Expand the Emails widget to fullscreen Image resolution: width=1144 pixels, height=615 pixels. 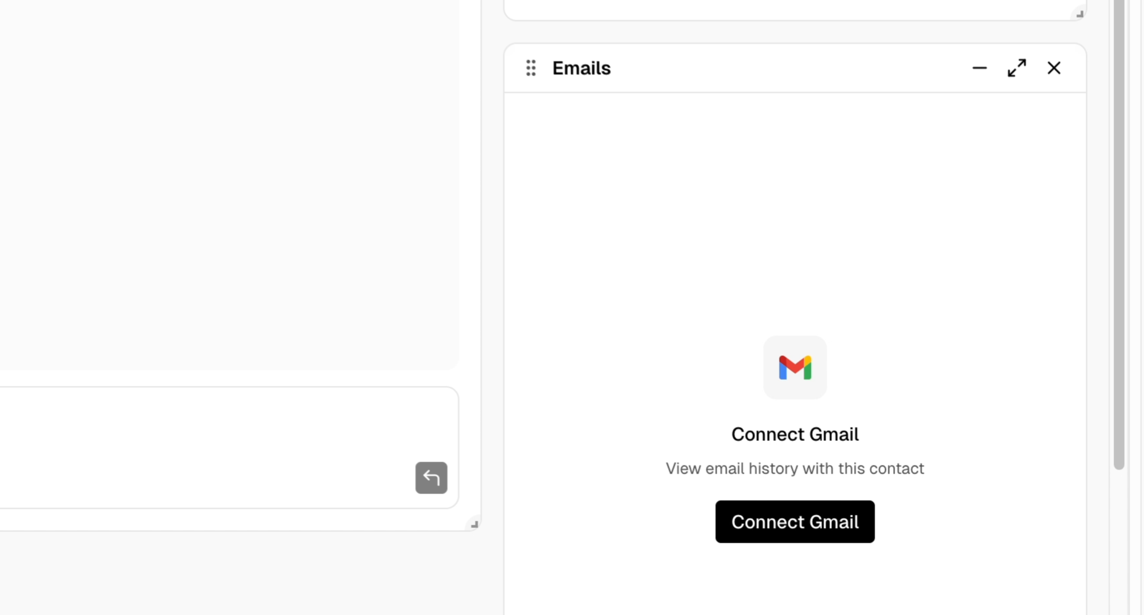pos(1017,68)
